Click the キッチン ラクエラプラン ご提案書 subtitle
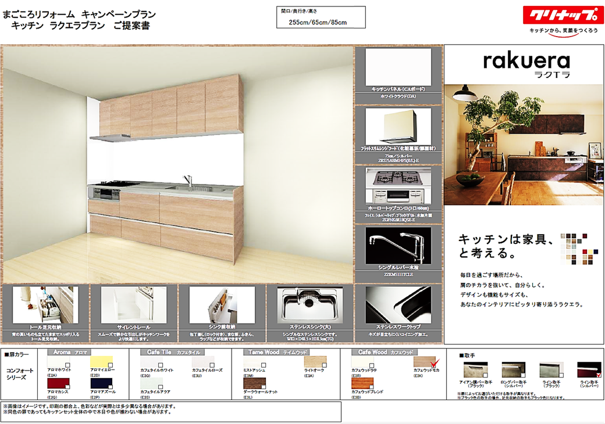 (80, 26)
